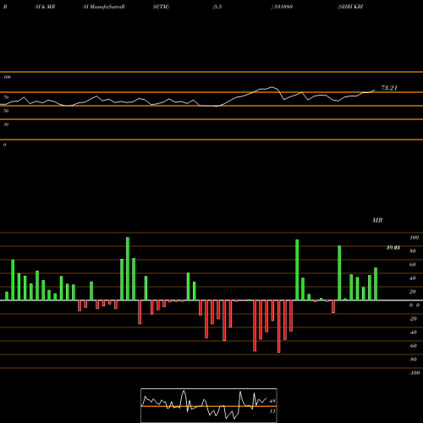Click the RSI value 73.21 label
The image size is (423, 423).
(x=389, y=88)
